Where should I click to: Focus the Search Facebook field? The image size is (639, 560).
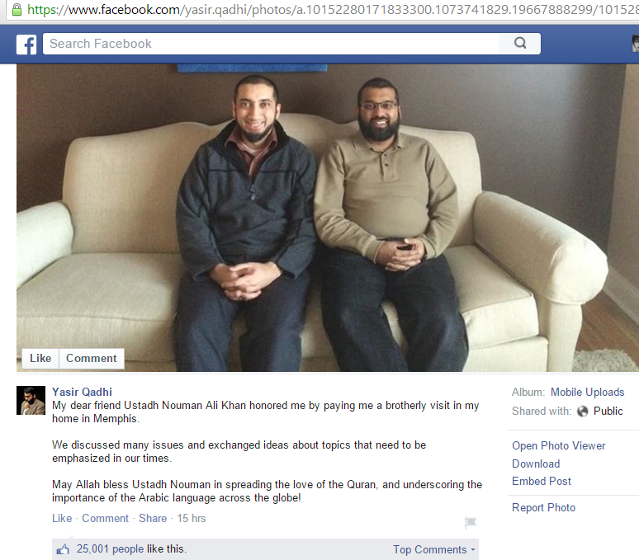271,44
